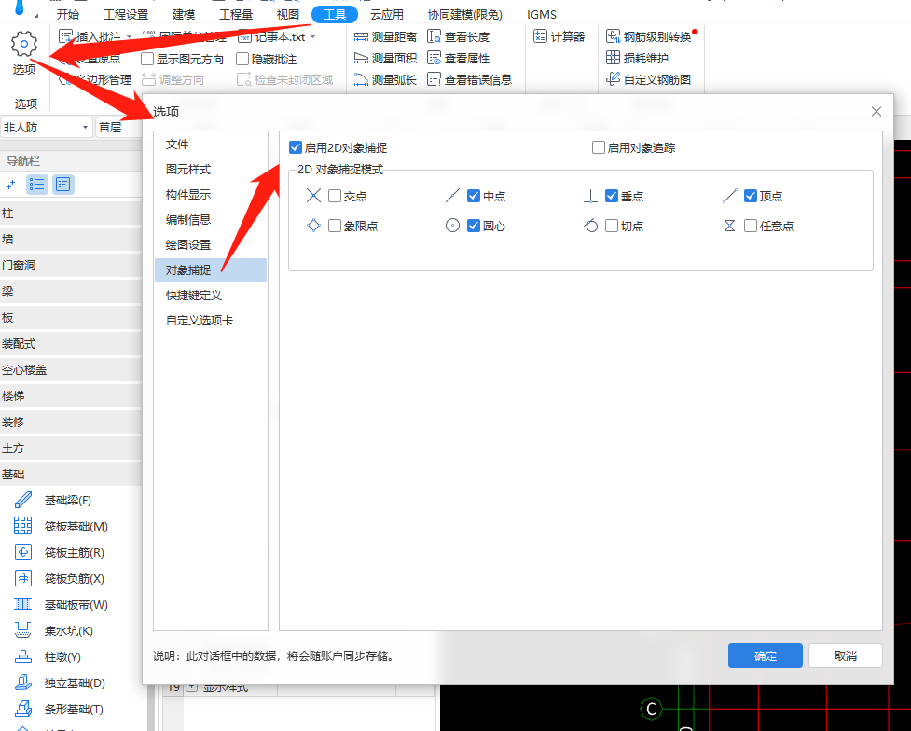Screen dimensions: 911x731
Task: Uncheck the 顶点 snap mode
Action: point(750,196)
